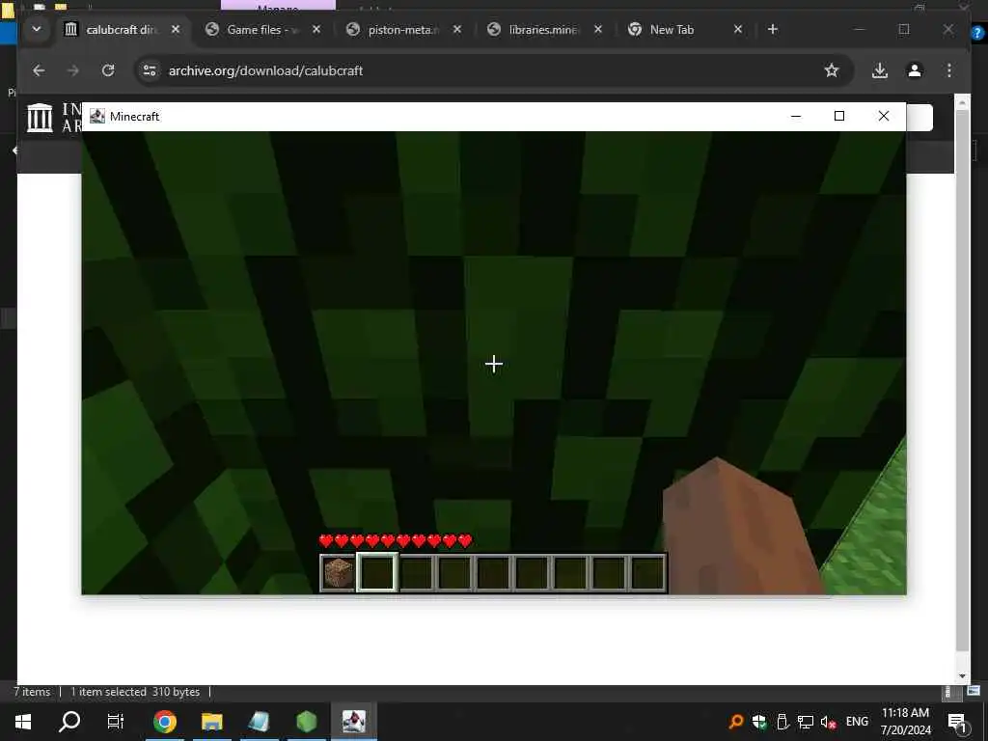Open Chrome downloads icon
The height and width of the screenshot is (741, 988).
click(880, 70)
